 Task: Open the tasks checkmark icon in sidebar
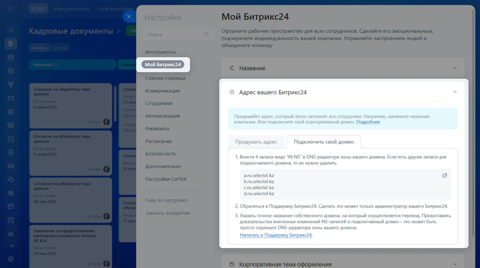[x=11, y=139]
